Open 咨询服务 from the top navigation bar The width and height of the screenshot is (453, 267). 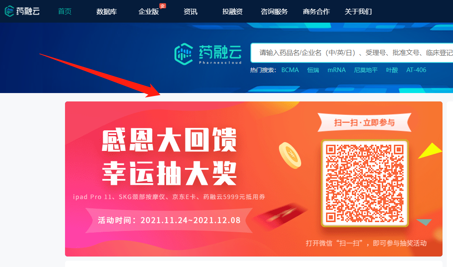pyautogui.click(x=274, y=12)
